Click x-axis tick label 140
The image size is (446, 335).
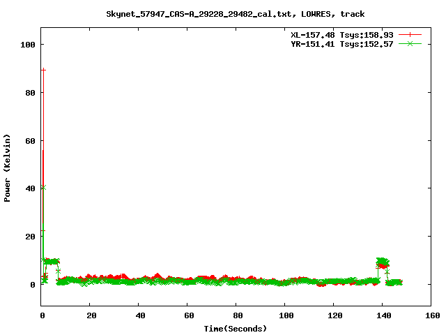pos(384,315)
